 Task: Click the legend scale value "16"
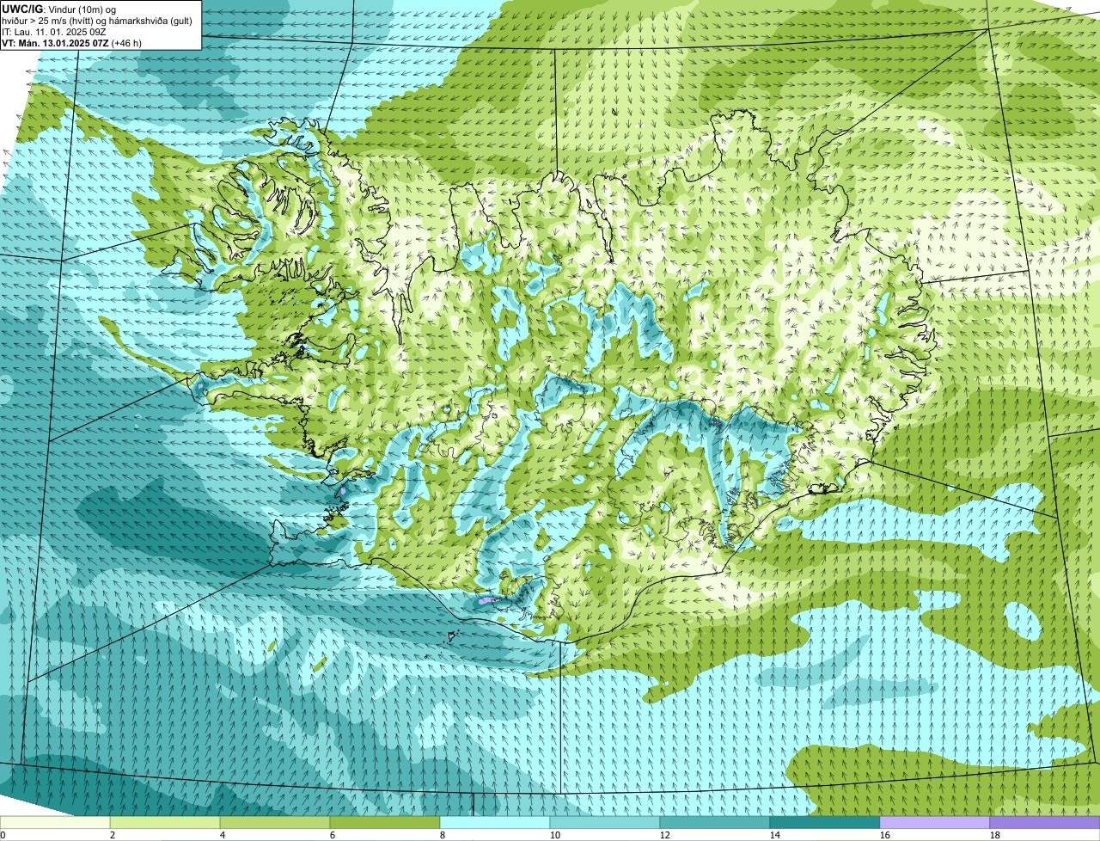[x=885, y=835]
